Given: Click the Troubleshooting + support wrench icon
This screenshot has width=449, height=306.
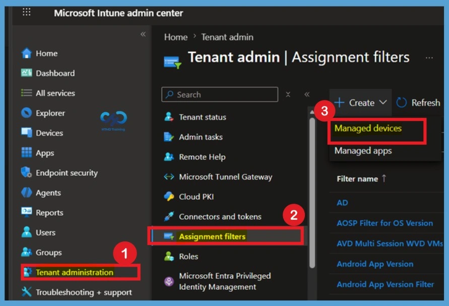Looking at the screenshot, I should point(26,292).
